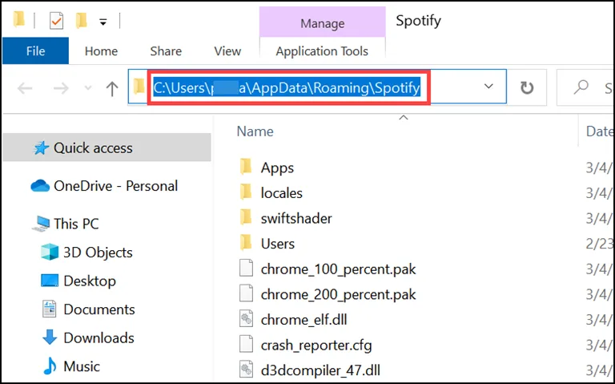Open the File menu

point(35,51)
